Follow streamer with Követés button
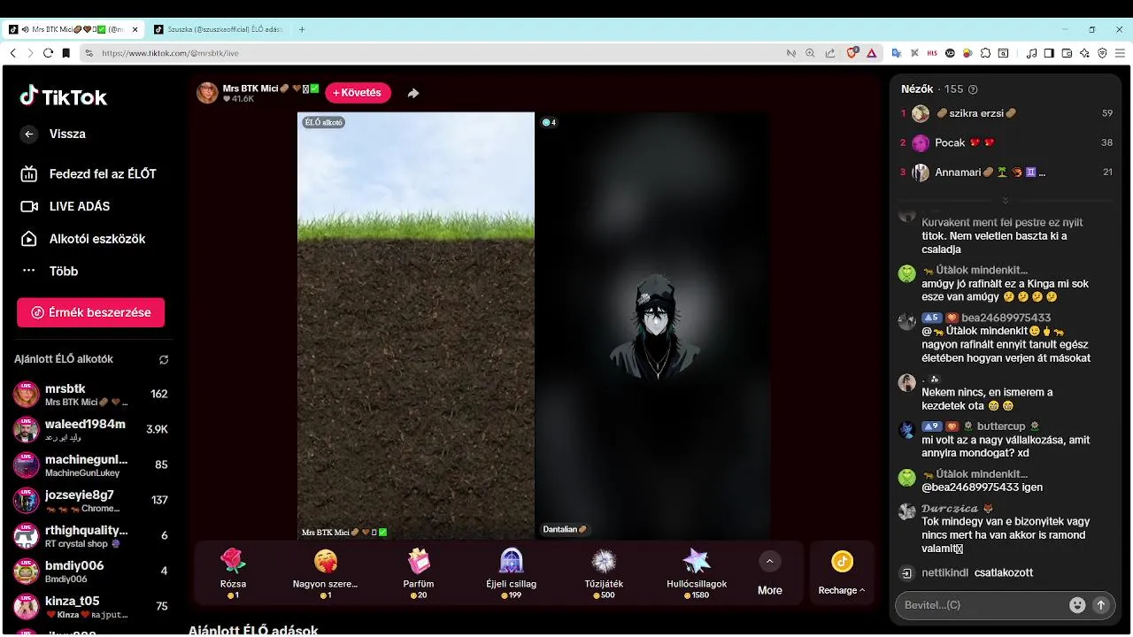 (x=358, y=93)
